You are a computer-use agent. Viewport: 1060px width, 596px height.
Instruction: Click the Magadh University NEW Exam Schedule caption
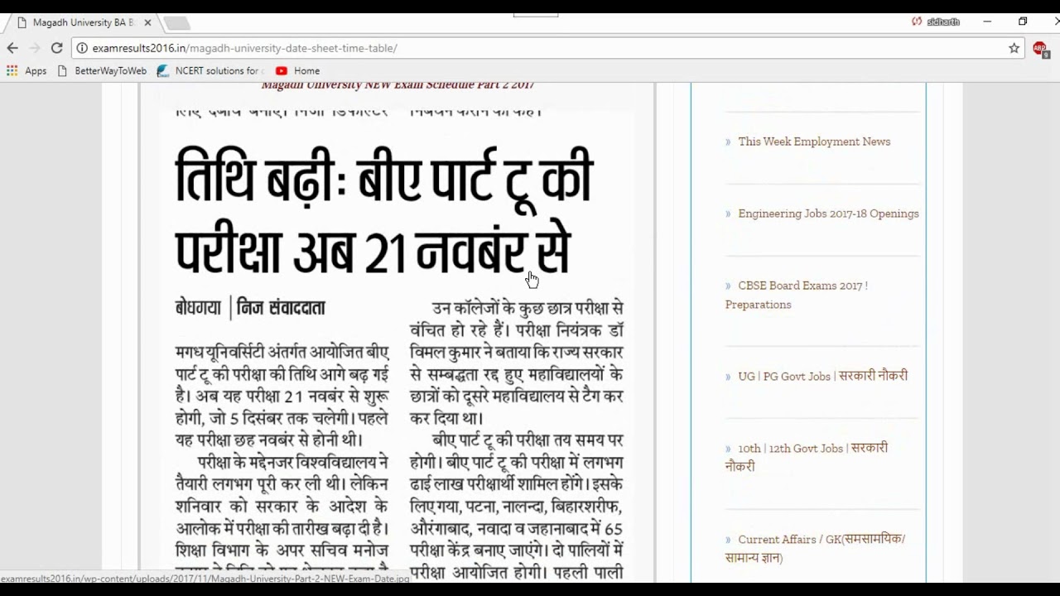pos(397,85)
